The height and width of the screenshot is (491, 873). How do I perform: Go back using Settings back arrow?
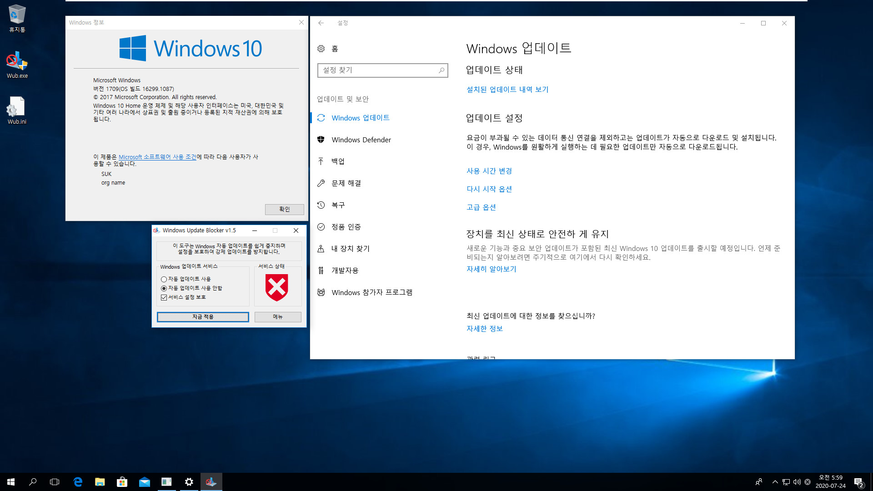click(x=321, y=23)
